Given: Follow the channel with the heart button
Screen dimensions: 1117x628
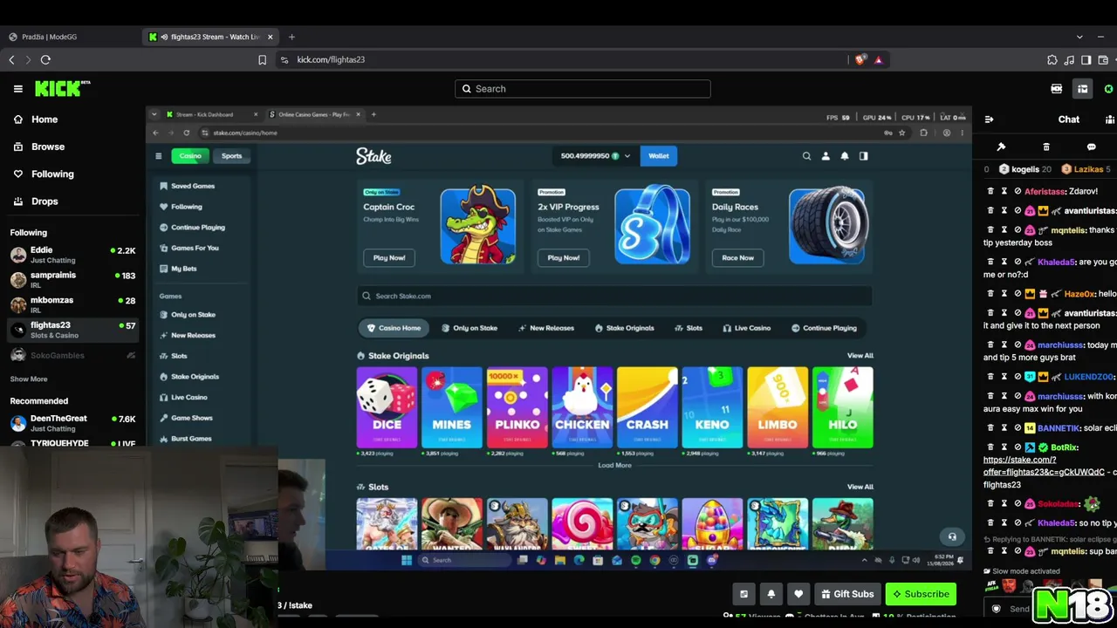Looking at the screenshot, I should coord(798,594).
